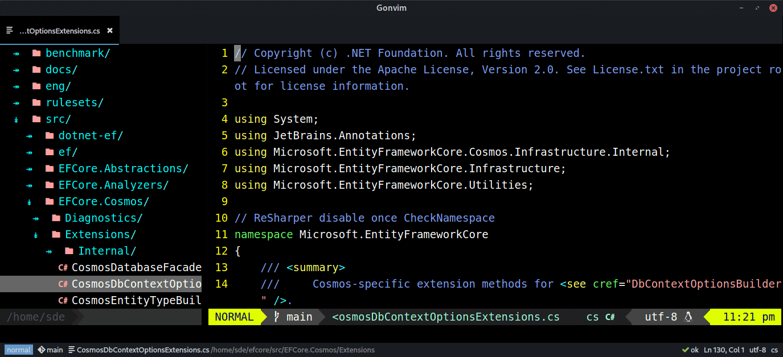Click the git icon in bottom bar
This screenshot has height=357, width=783.
[41, 350]
